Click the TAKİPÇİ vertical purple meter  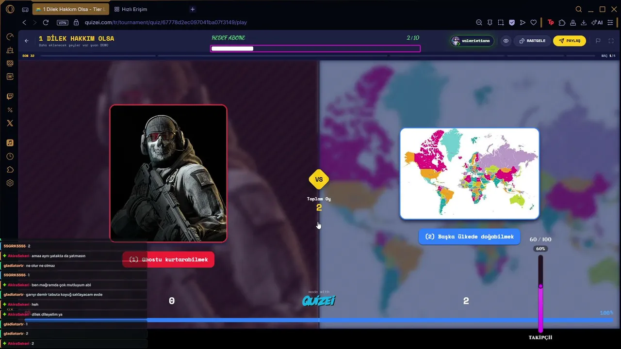point(540,294)
